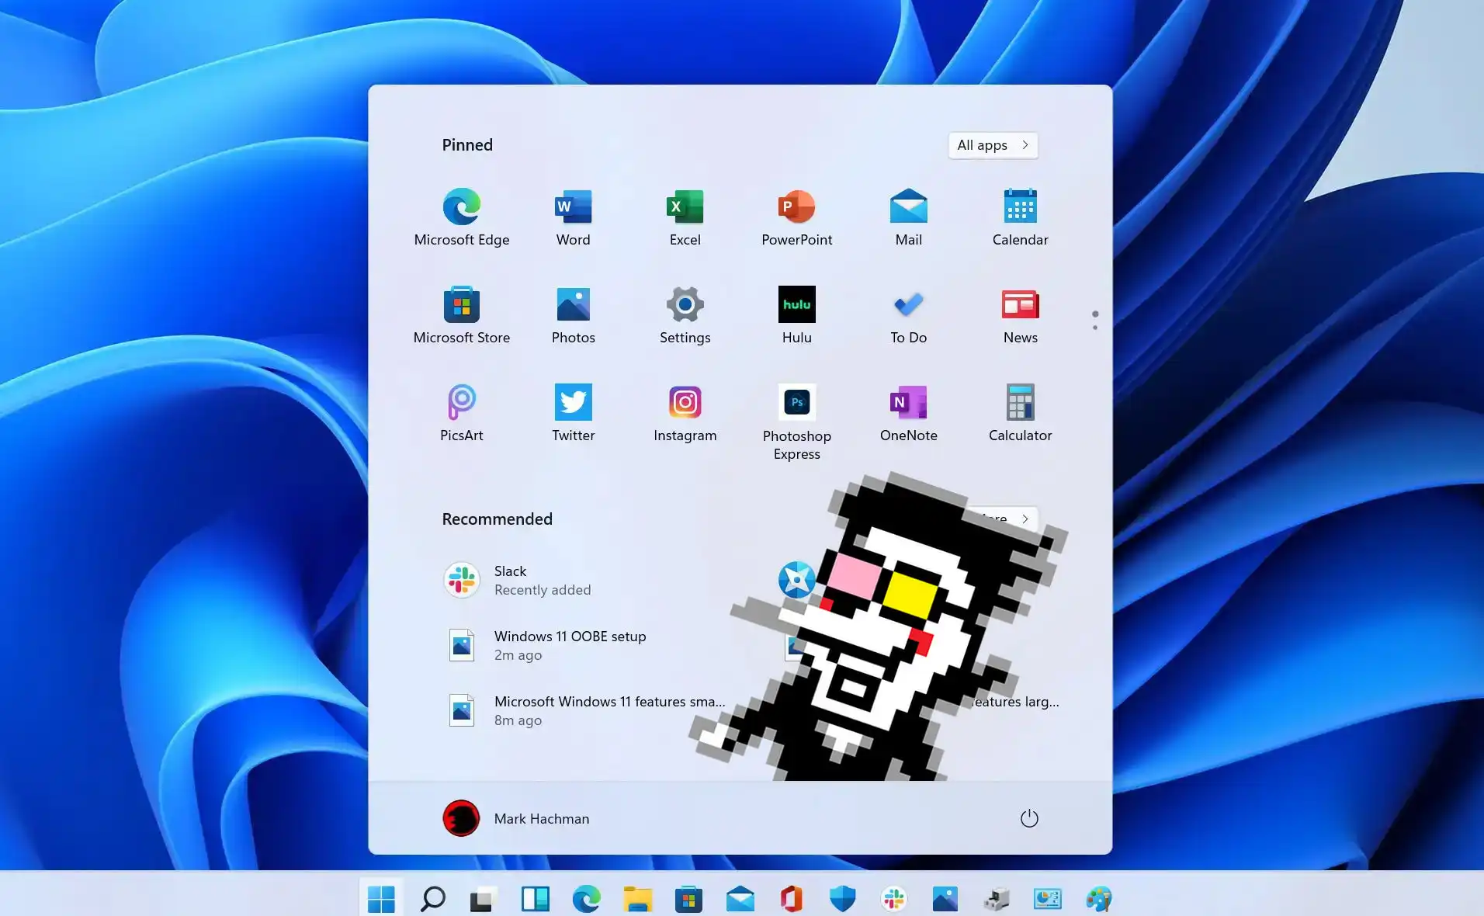Launch Word from the pinned section
The image size is (1484, 916).
click(x=573, y=217)
